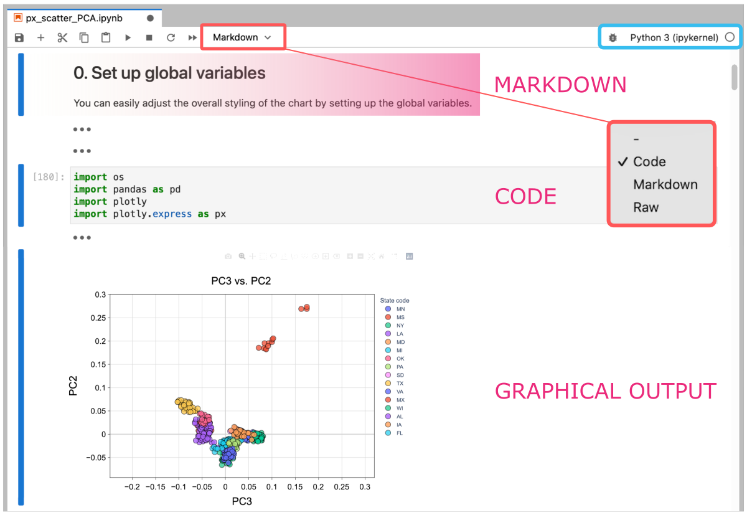Open the Plotly logo link in modebar
747x515 pixels.
pyautogui.click(x=409, y=256)
